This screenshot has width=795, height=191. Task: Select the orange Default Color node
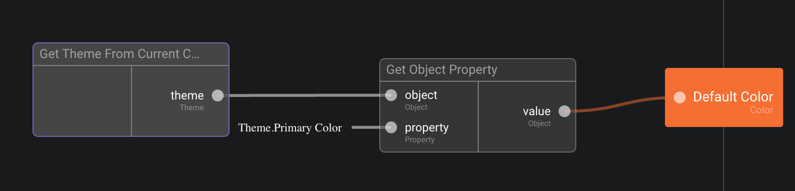724,97
